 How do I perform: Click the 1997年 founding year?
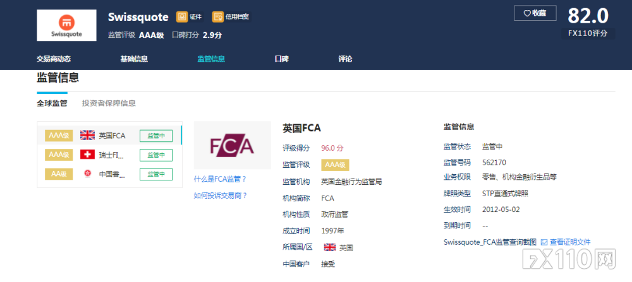tap(332, 231)
